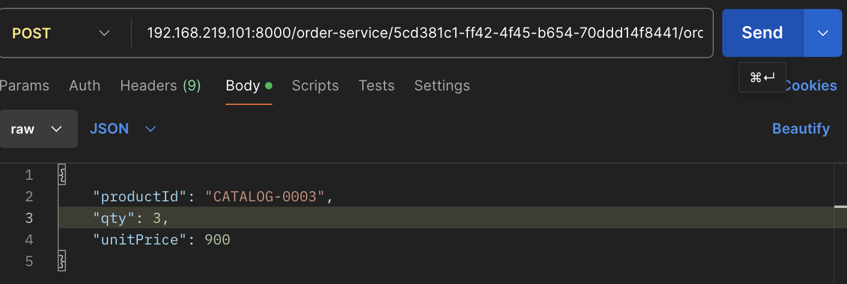Open the Scripts tab

315,86
